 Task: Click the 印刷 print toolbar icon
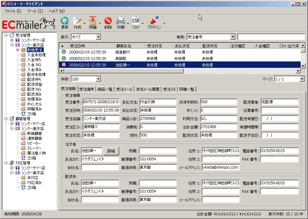(121, 23)
